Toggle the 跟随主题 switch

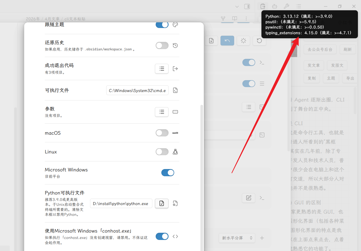click(x=162, y=25)
